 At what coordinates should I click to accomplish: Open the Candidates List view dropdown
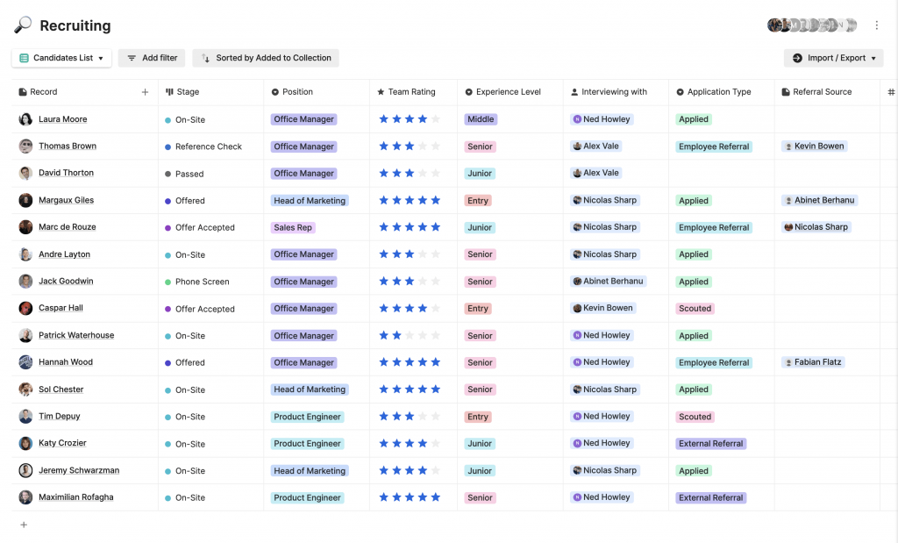pyautogui.click(x=61, y=58)
